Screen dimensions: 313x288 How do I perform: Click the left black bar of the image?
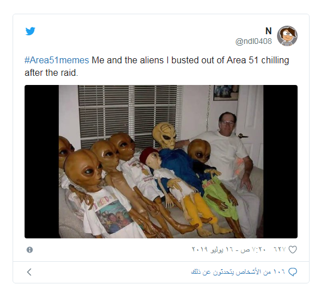(42, 161)
